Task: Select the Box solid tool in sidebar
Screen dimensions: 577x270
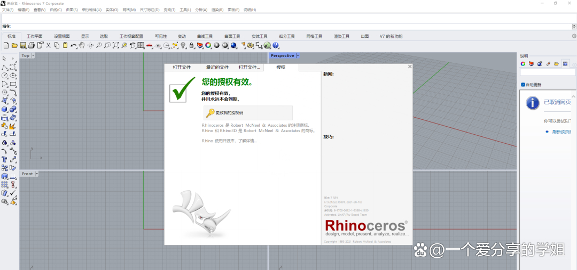Action: point(4,109)
